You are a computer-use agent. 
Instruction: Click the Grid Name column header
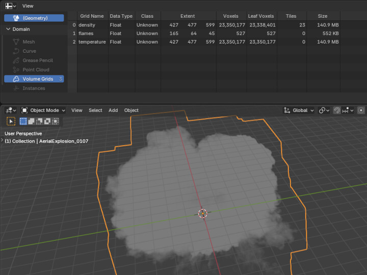coord(92,16)
